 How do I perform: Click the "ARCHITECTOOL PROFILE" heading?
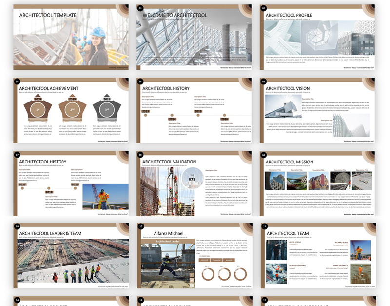[289, 15]
